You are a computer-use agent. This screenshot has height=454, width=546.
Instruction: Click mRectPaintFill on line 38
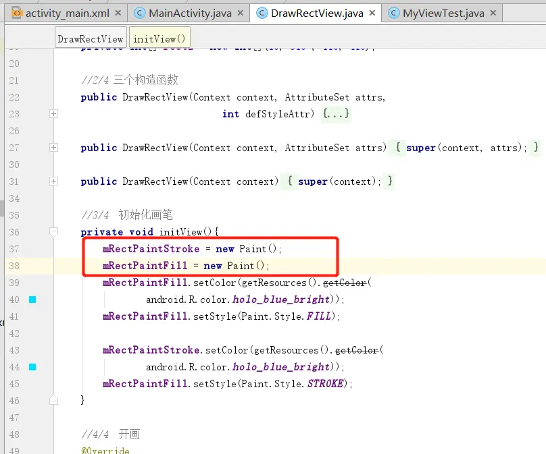pos(145,266)
